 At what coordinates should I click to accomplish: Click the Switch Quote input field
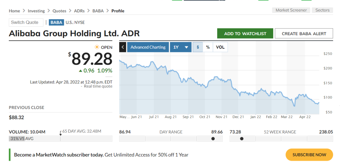(x=26, y=23)
